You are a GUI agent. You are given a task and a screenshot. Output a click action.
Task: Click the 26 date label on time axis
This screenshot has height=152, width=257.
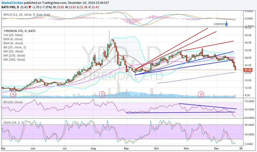coord(241,148)
